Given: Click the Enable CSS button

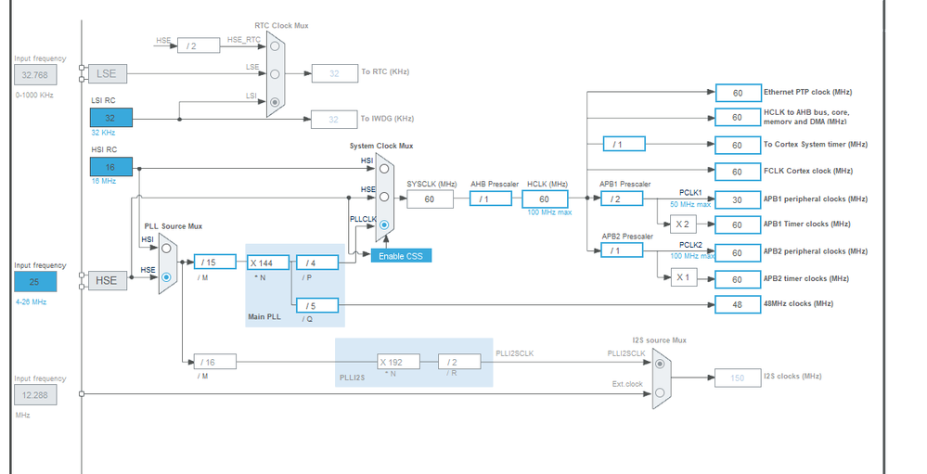Looking at the screenshot, I should tap(402, 256).
